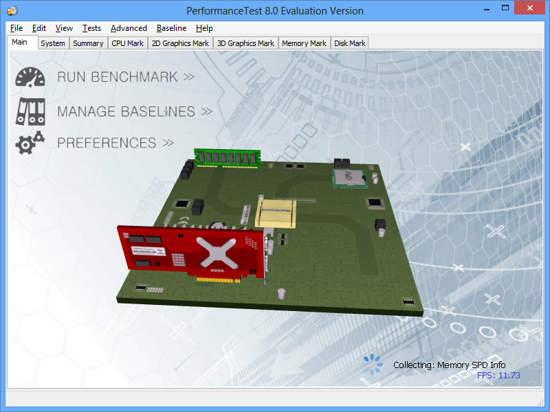
Task: Switch to the Main tab
Action: 23,43
